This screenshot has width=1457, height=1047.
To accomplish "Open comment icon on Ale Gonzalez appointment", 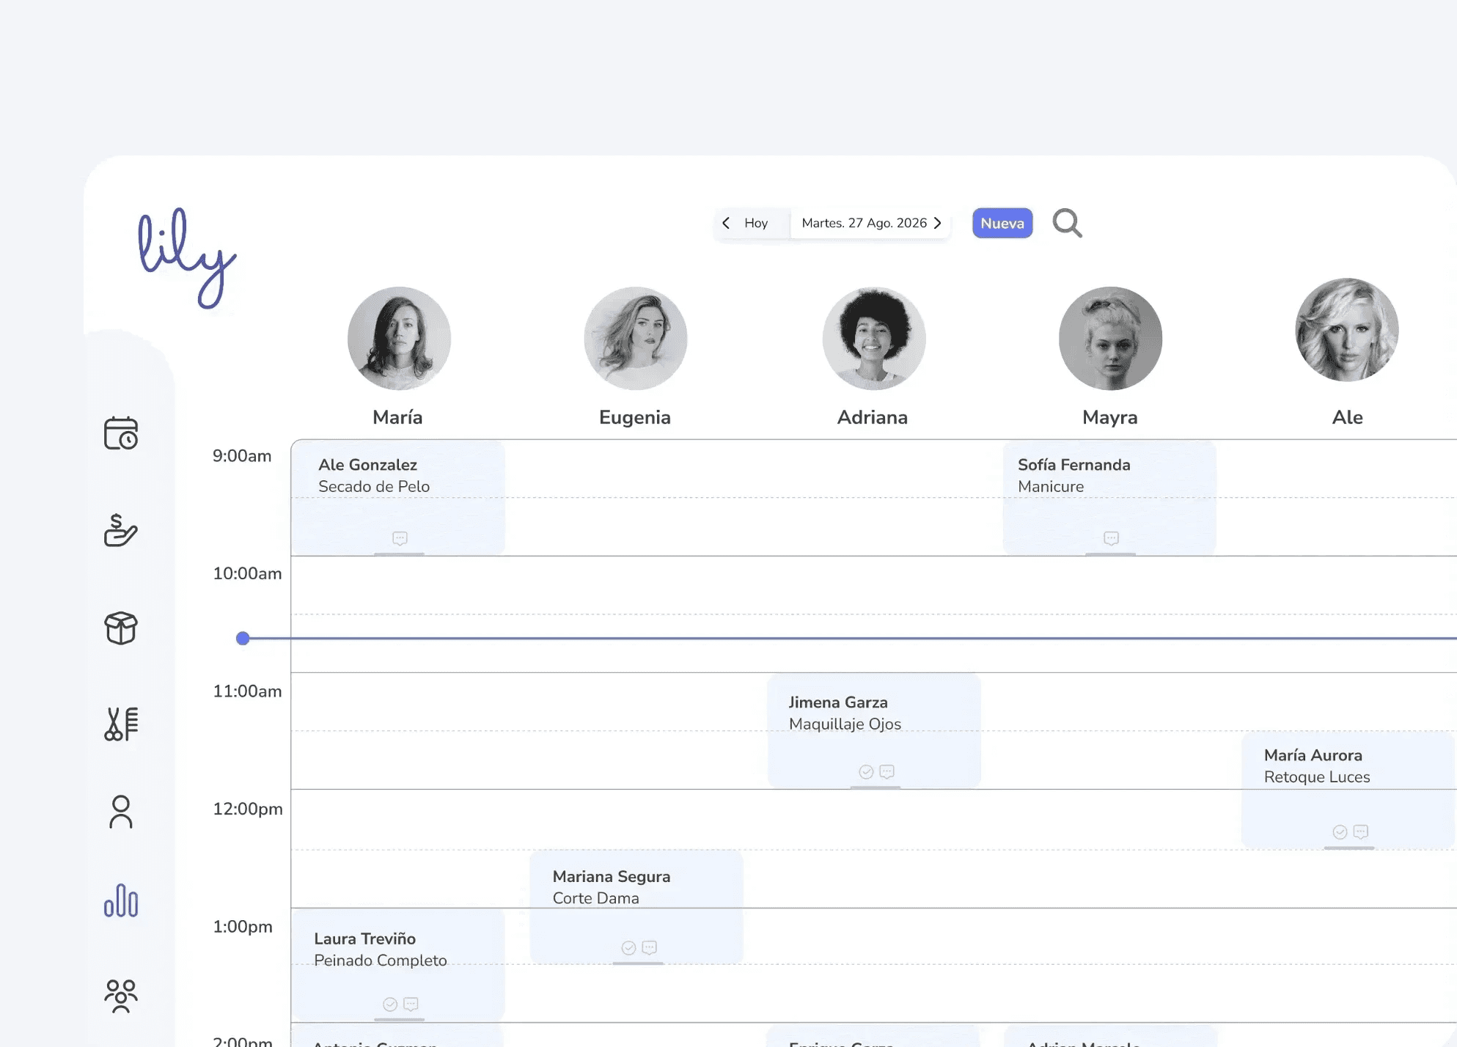I will [x=400, y=538].
